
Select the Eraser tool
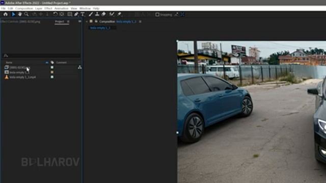103,14
